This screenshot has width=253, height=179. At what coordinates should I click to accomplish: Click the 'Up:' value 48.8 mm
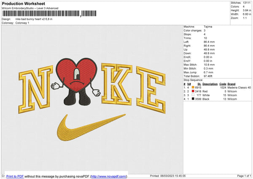tap(209, 49)
